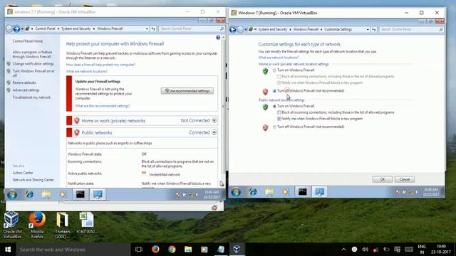Click help question mark icon in left VM
This screenshot has height=256, width=456.
(x=218, y=38)
